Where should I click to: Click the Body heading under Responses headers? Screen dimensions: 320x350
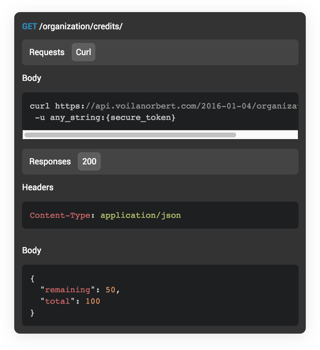pos(32,250)
